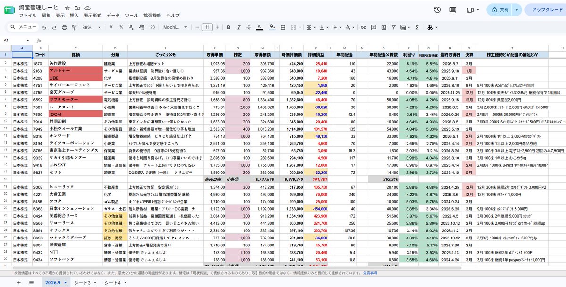The image size is (566, 287).
Task: Open the 免責事項 disclaimer link
Action: coord(370,273)
